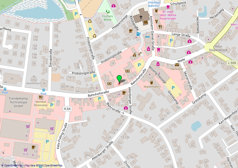Select the Trendelkamp Technologie GmbH label
The height and width of the screenshot is (168, 238).
18,102
